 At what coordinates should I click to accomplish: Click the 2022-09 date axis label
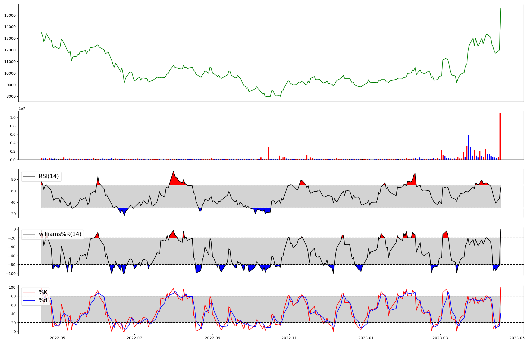(213, 338)
